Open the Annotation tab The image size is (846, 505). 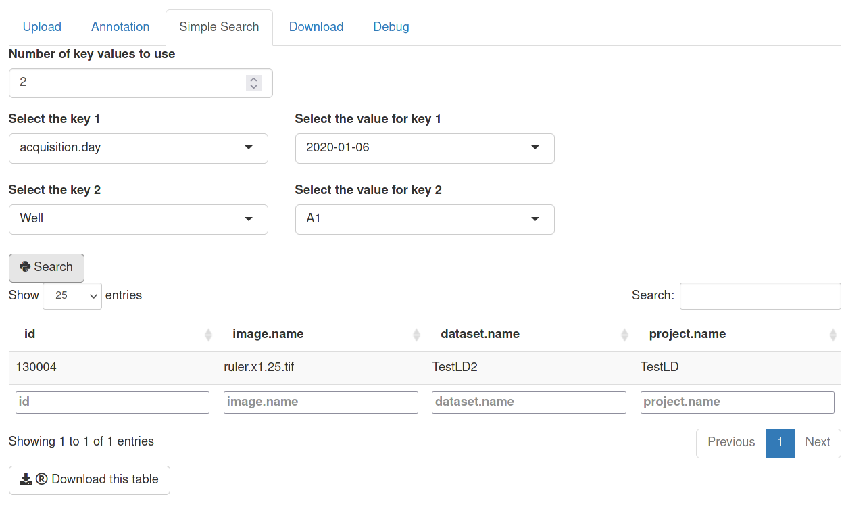click(x=120, y=27)
